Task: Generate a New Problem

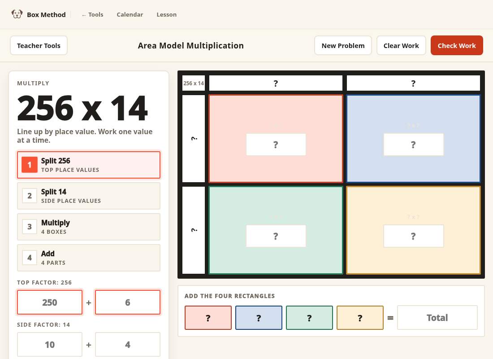Action: (x=343, y=46)
